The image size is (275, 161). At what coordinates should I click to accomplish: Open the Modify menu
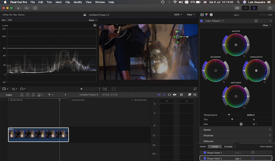point(77,2)
